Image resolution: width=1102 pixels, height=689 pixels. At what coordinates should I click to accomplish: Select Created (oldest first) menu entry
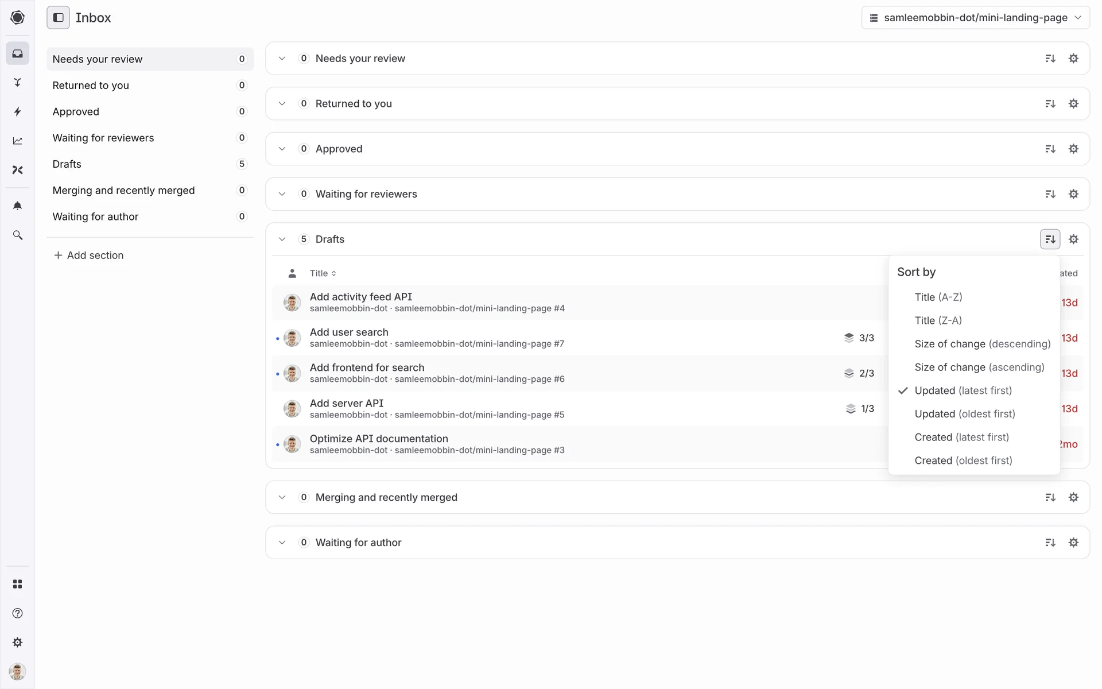[963, 460]
